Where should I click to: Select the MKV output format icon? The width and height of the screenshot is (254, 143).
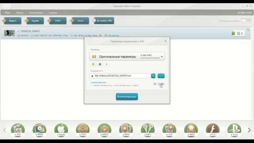(x=191, y=130)
